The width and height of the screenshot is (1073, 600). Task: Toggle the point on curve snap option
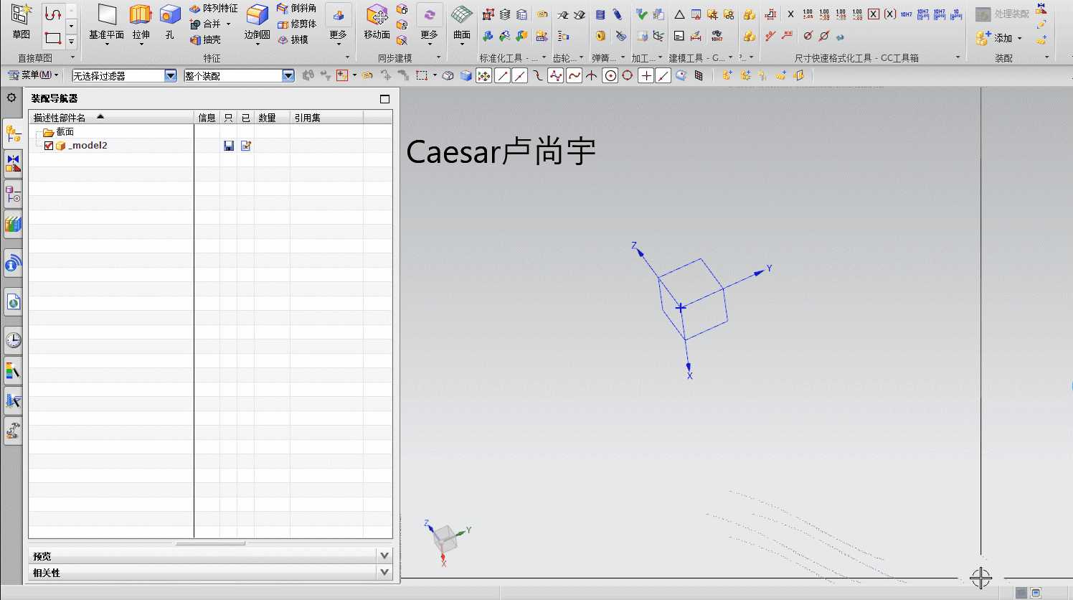click(x=663, y=75)
